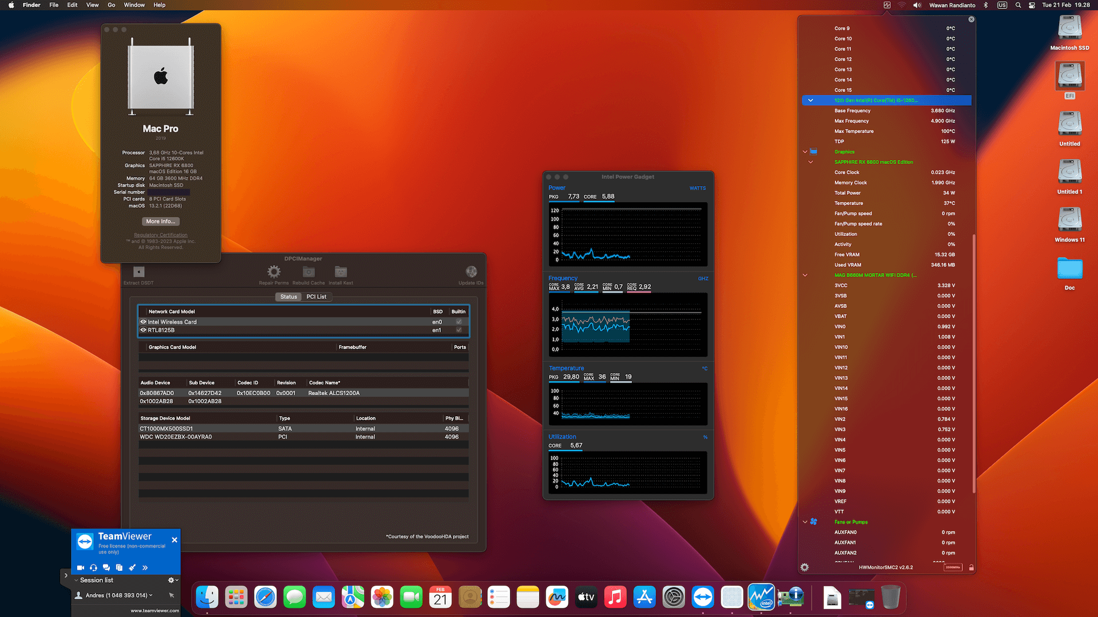Toggle eye icon for Intel Wireless Card
This screenshot has width=1098, height=617.
[144, 322]
